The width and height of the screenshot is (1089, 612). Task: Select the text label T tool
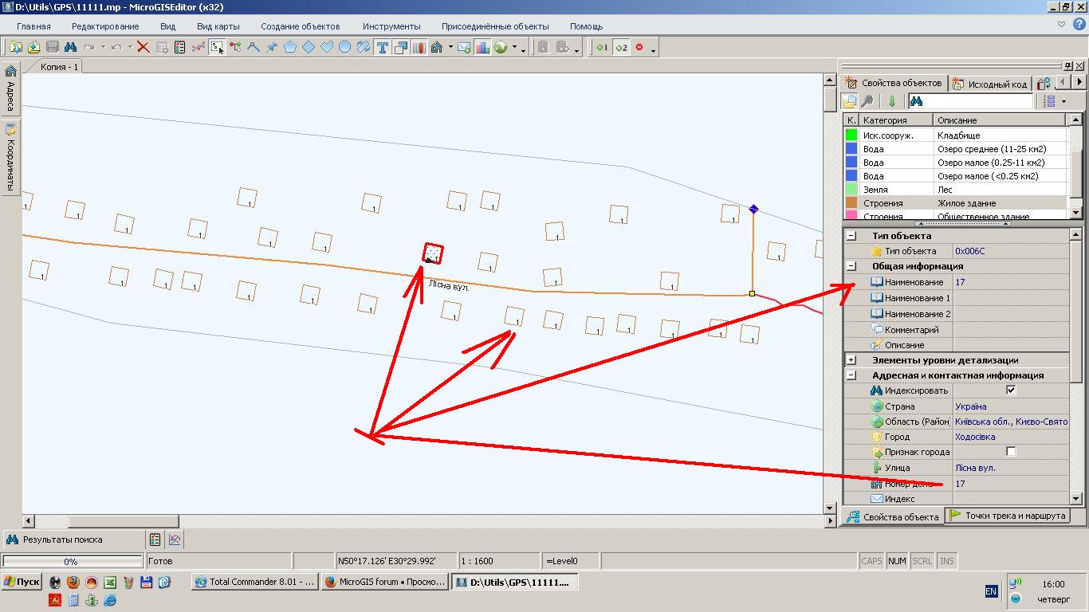[x=382, y=48]
